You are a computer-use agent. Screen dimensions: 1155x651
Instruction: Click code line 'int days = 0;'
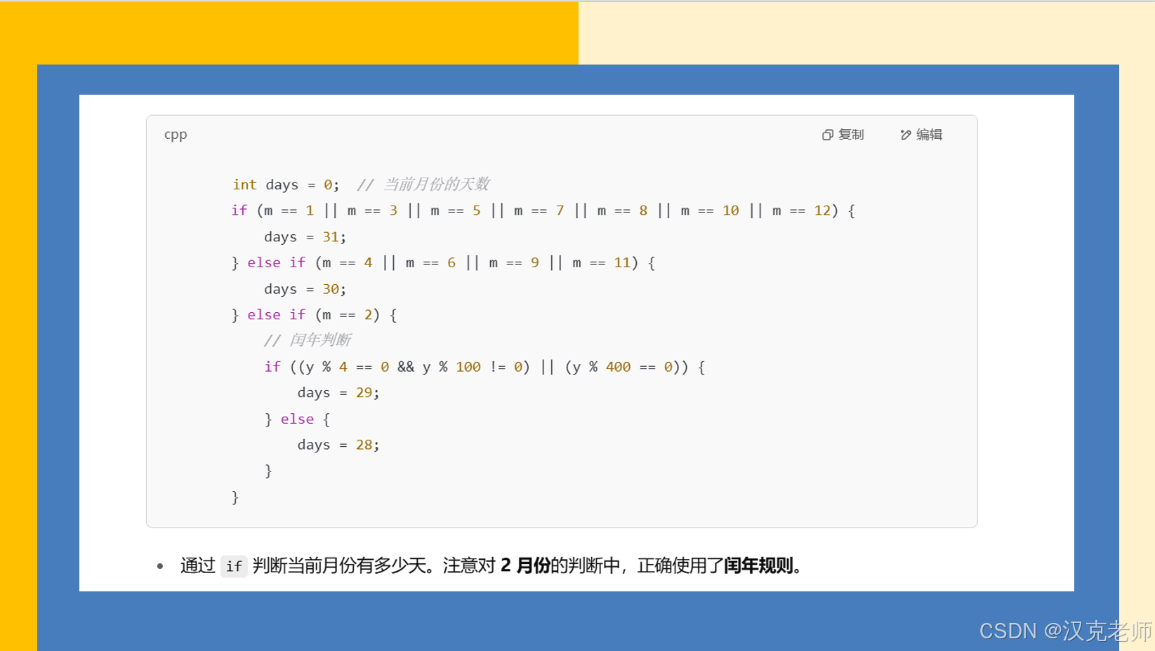click(x=286, y=184)
